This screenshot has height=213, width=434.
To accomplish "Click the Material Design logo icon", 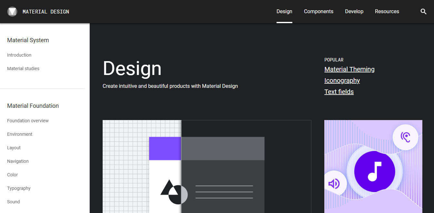I will [x=12, y=12].
